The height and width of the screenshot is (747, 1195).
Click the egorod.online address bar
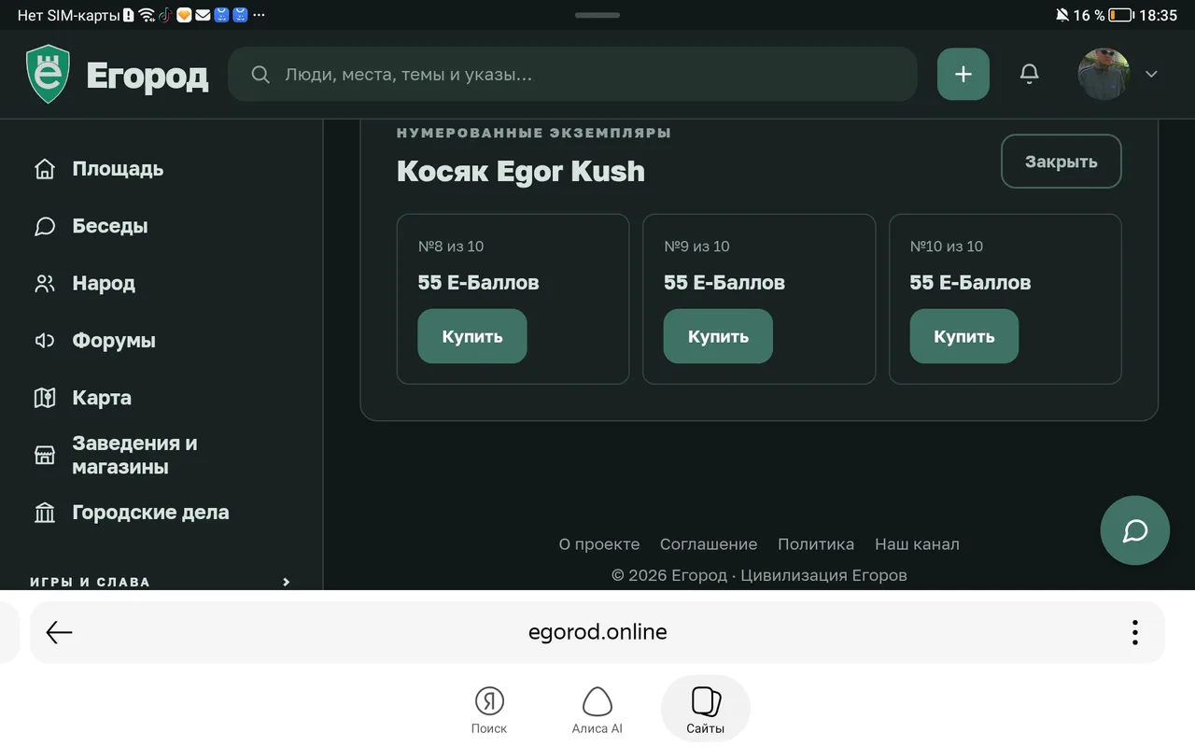[597, 632]
